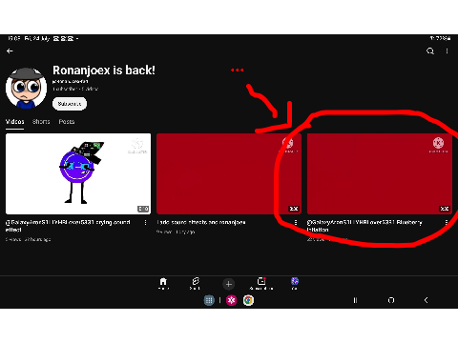The image size is (458, 343).
Task: Open recent apps with the three-bar button
Action: click(x=355, y=300)
